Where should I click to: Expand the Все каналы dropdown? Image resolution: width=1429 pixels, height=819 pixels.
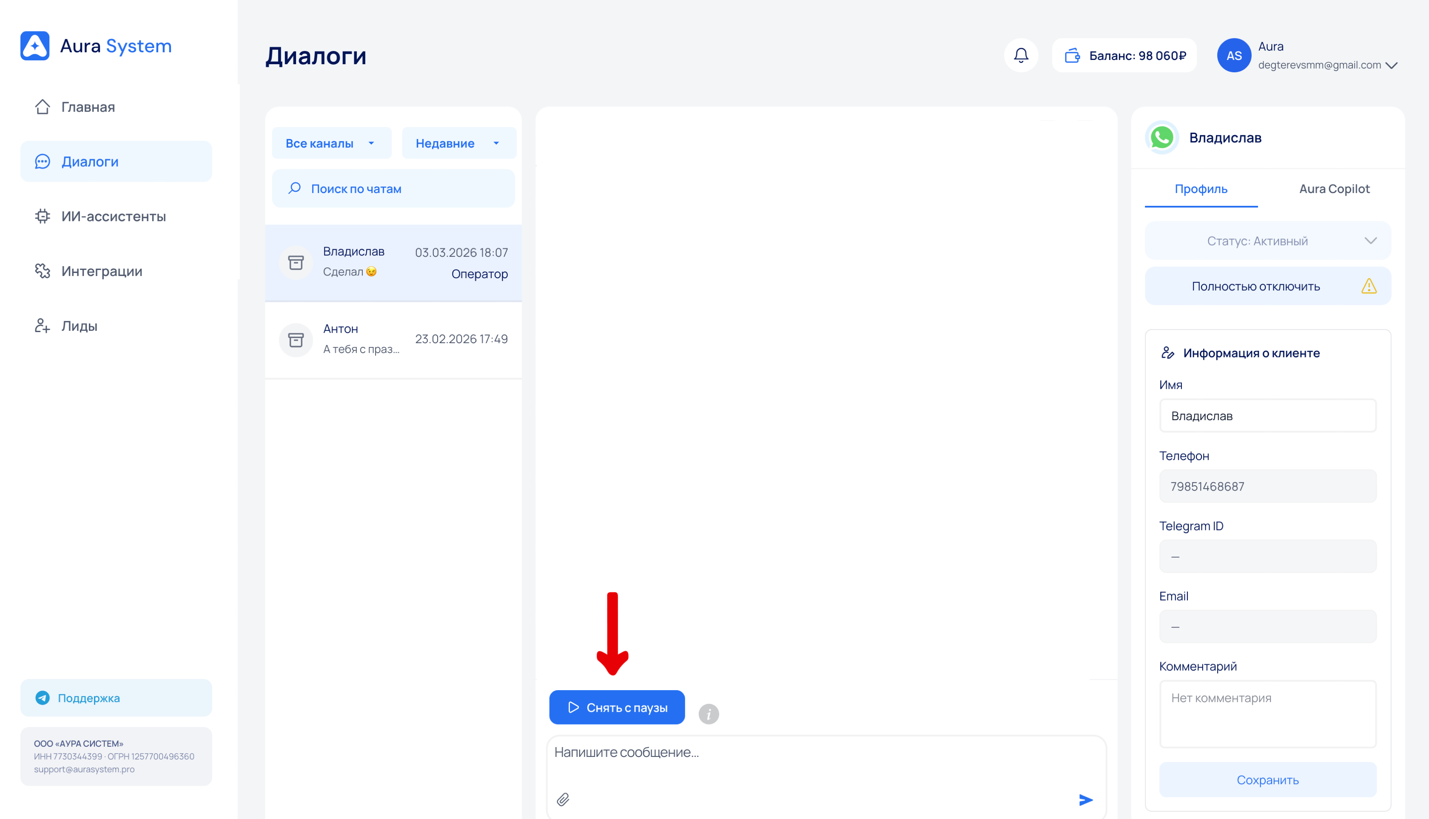331,143
